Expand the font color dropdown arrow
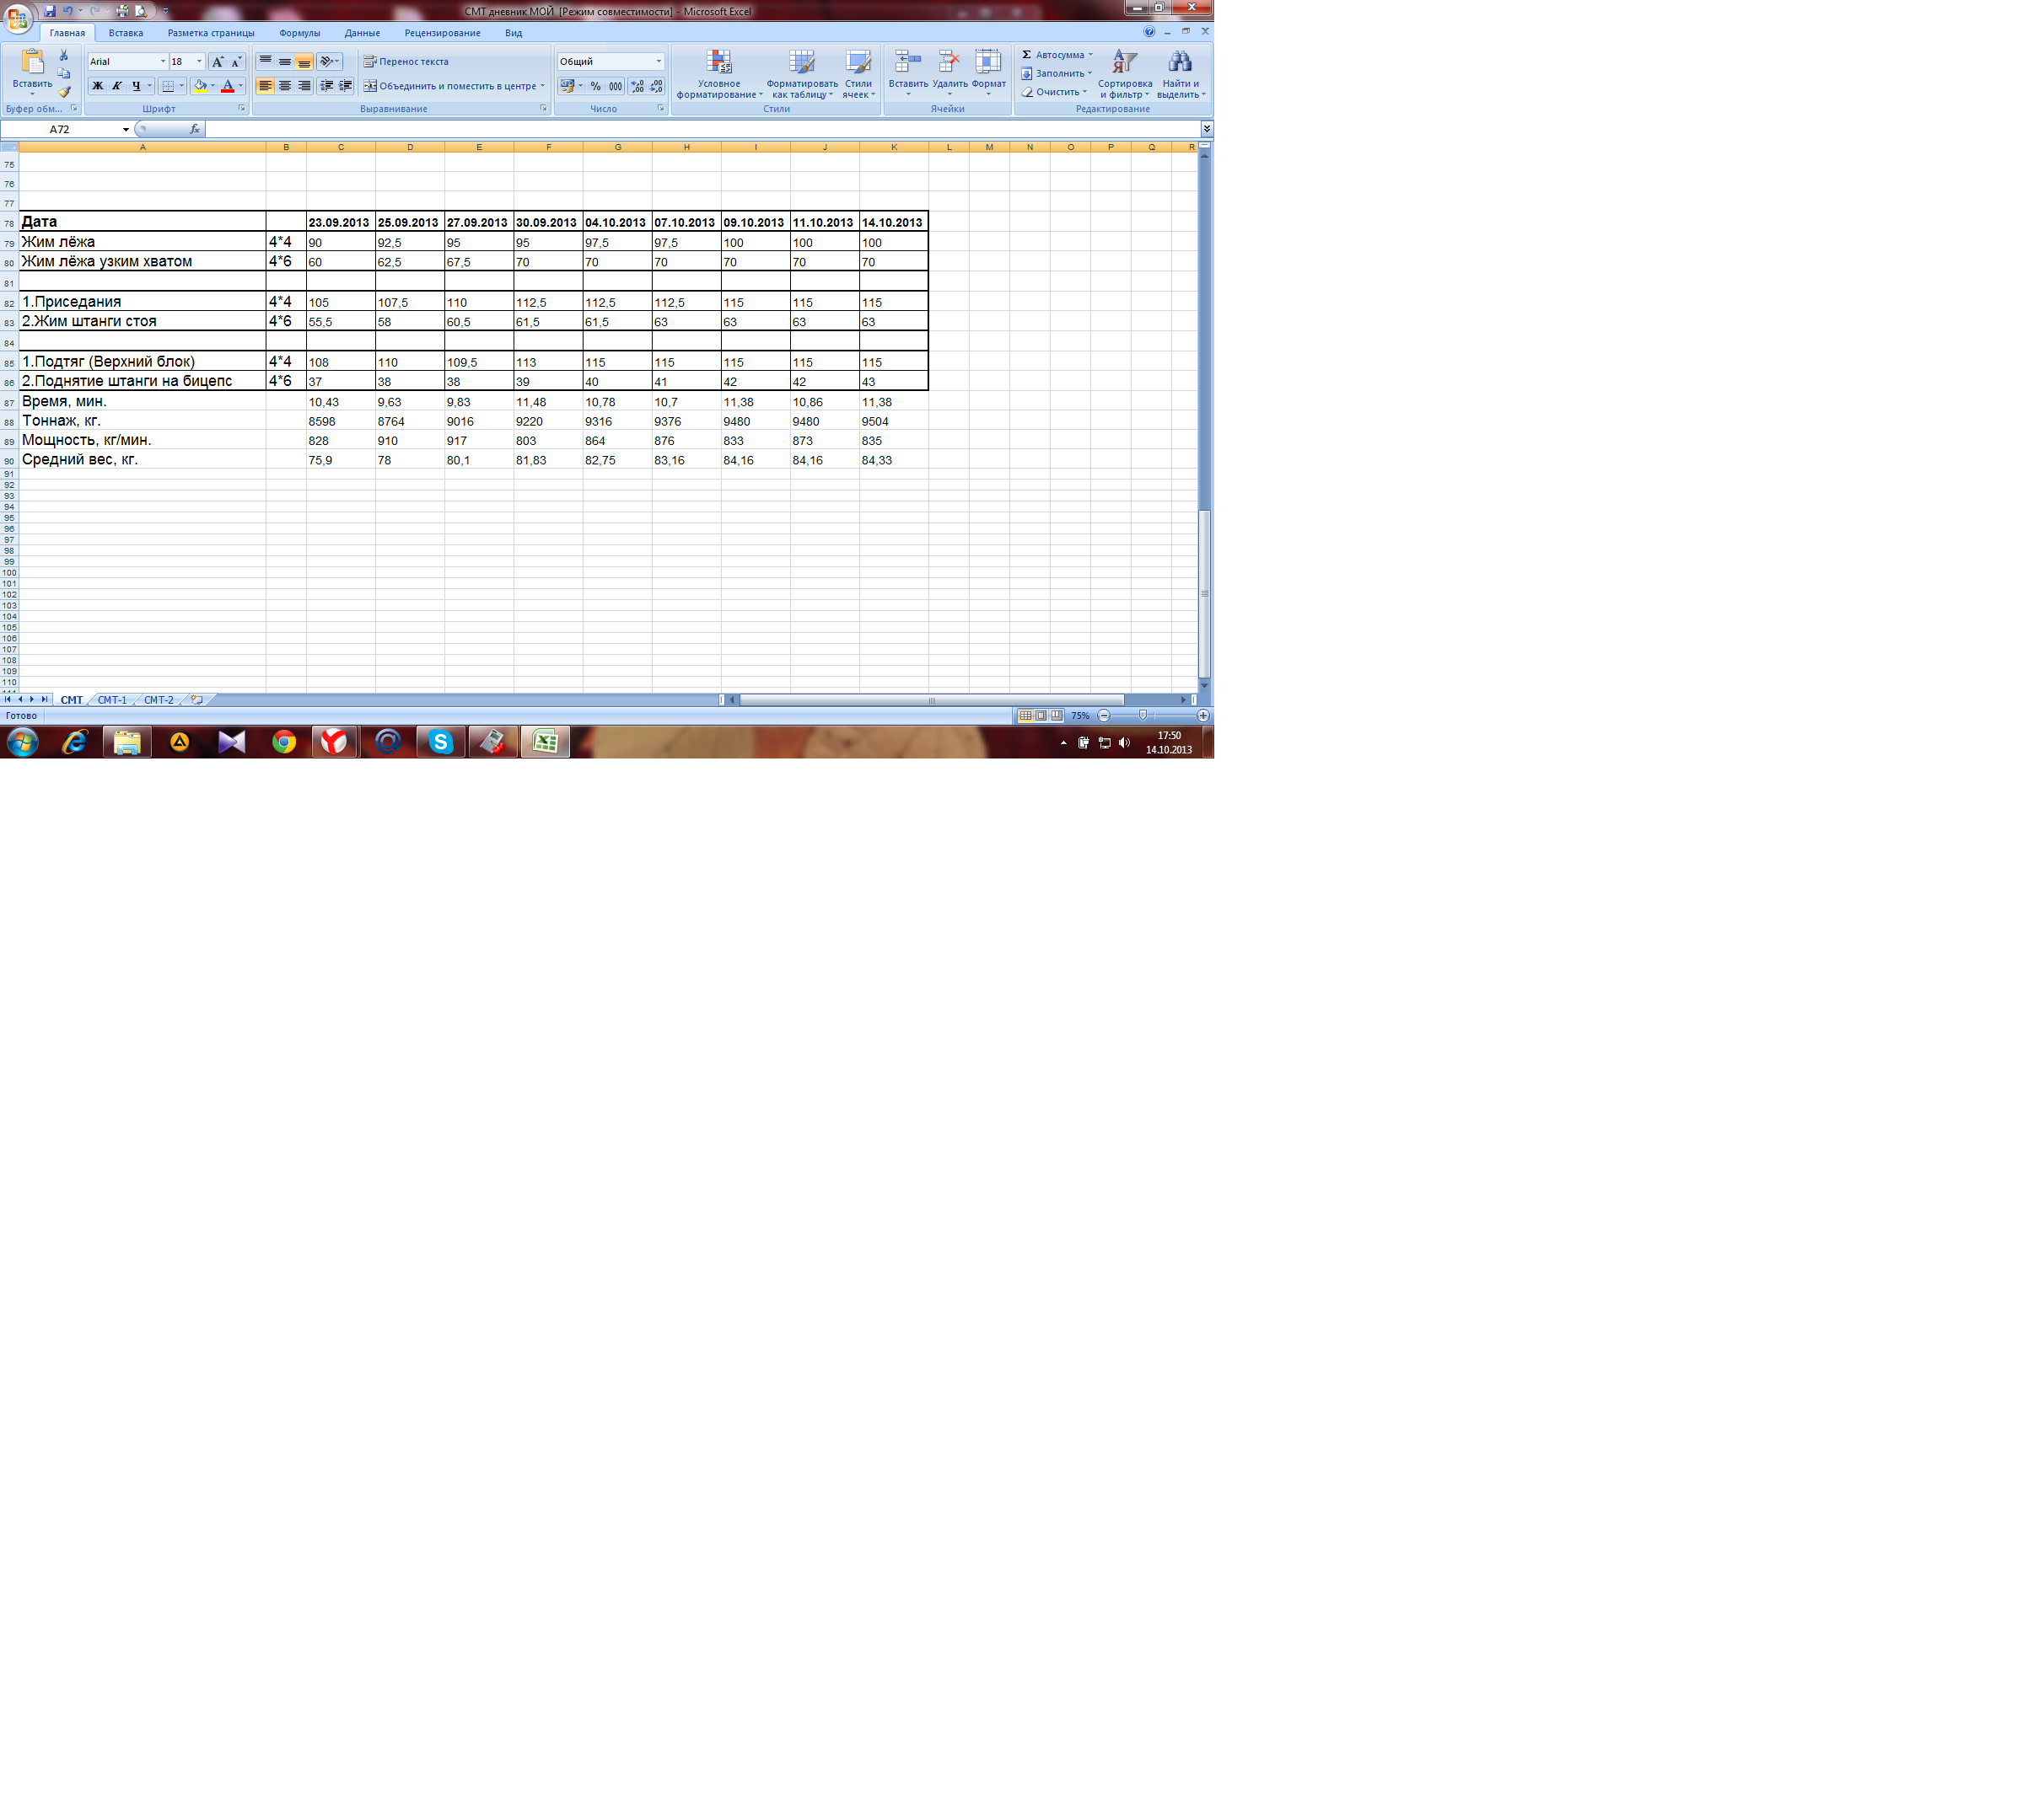This screenshot has height=1817, width=2044. click(241, 87)
